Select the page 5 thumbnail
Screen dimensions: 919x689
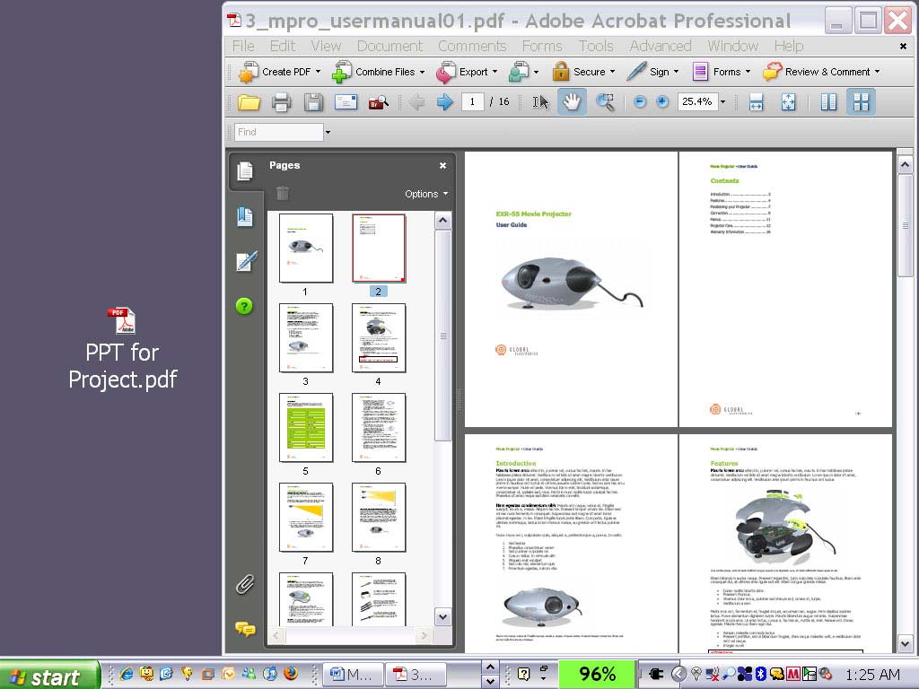click(x=305, y=428)
